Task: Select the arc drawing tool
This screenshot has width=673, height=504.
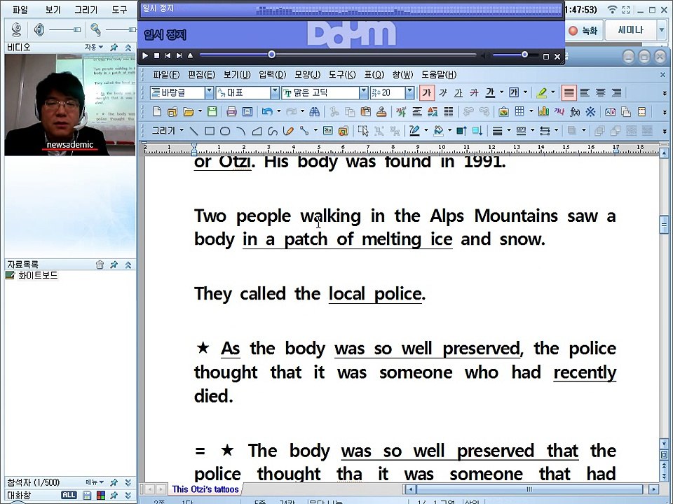Action: (240, 131)
